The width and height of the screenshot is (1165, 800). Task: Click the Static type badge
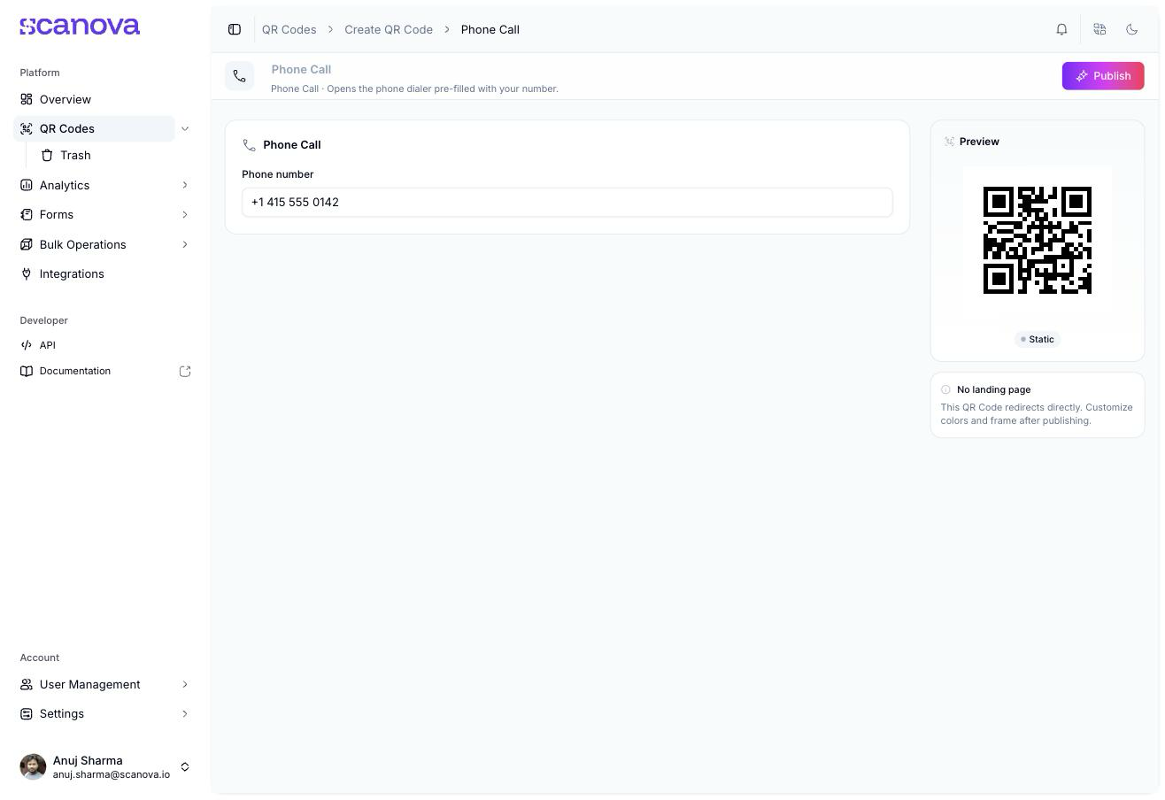(x=1038, y=339)
